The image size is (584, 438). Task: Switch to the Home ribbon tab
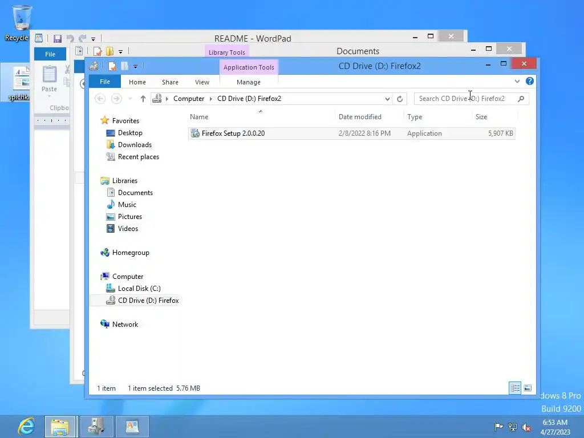[x=137, y=82]
